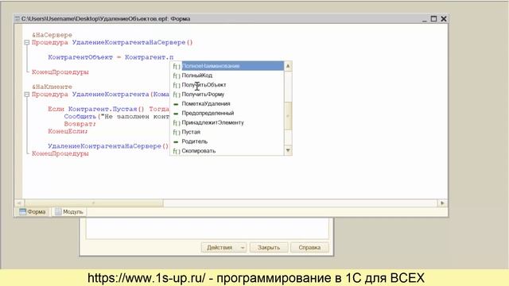Collapse УдалениеКонтрагента procedure block

[x=27, y=95]
